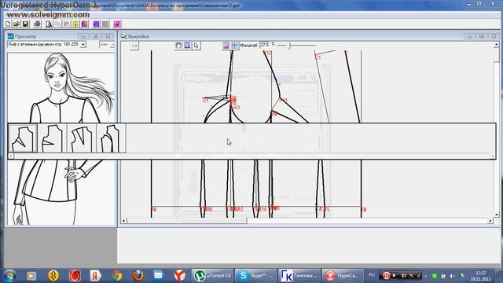Open Opera browser from the taskbar
This screenshot has width=503, height=283.
pos(75,276)
